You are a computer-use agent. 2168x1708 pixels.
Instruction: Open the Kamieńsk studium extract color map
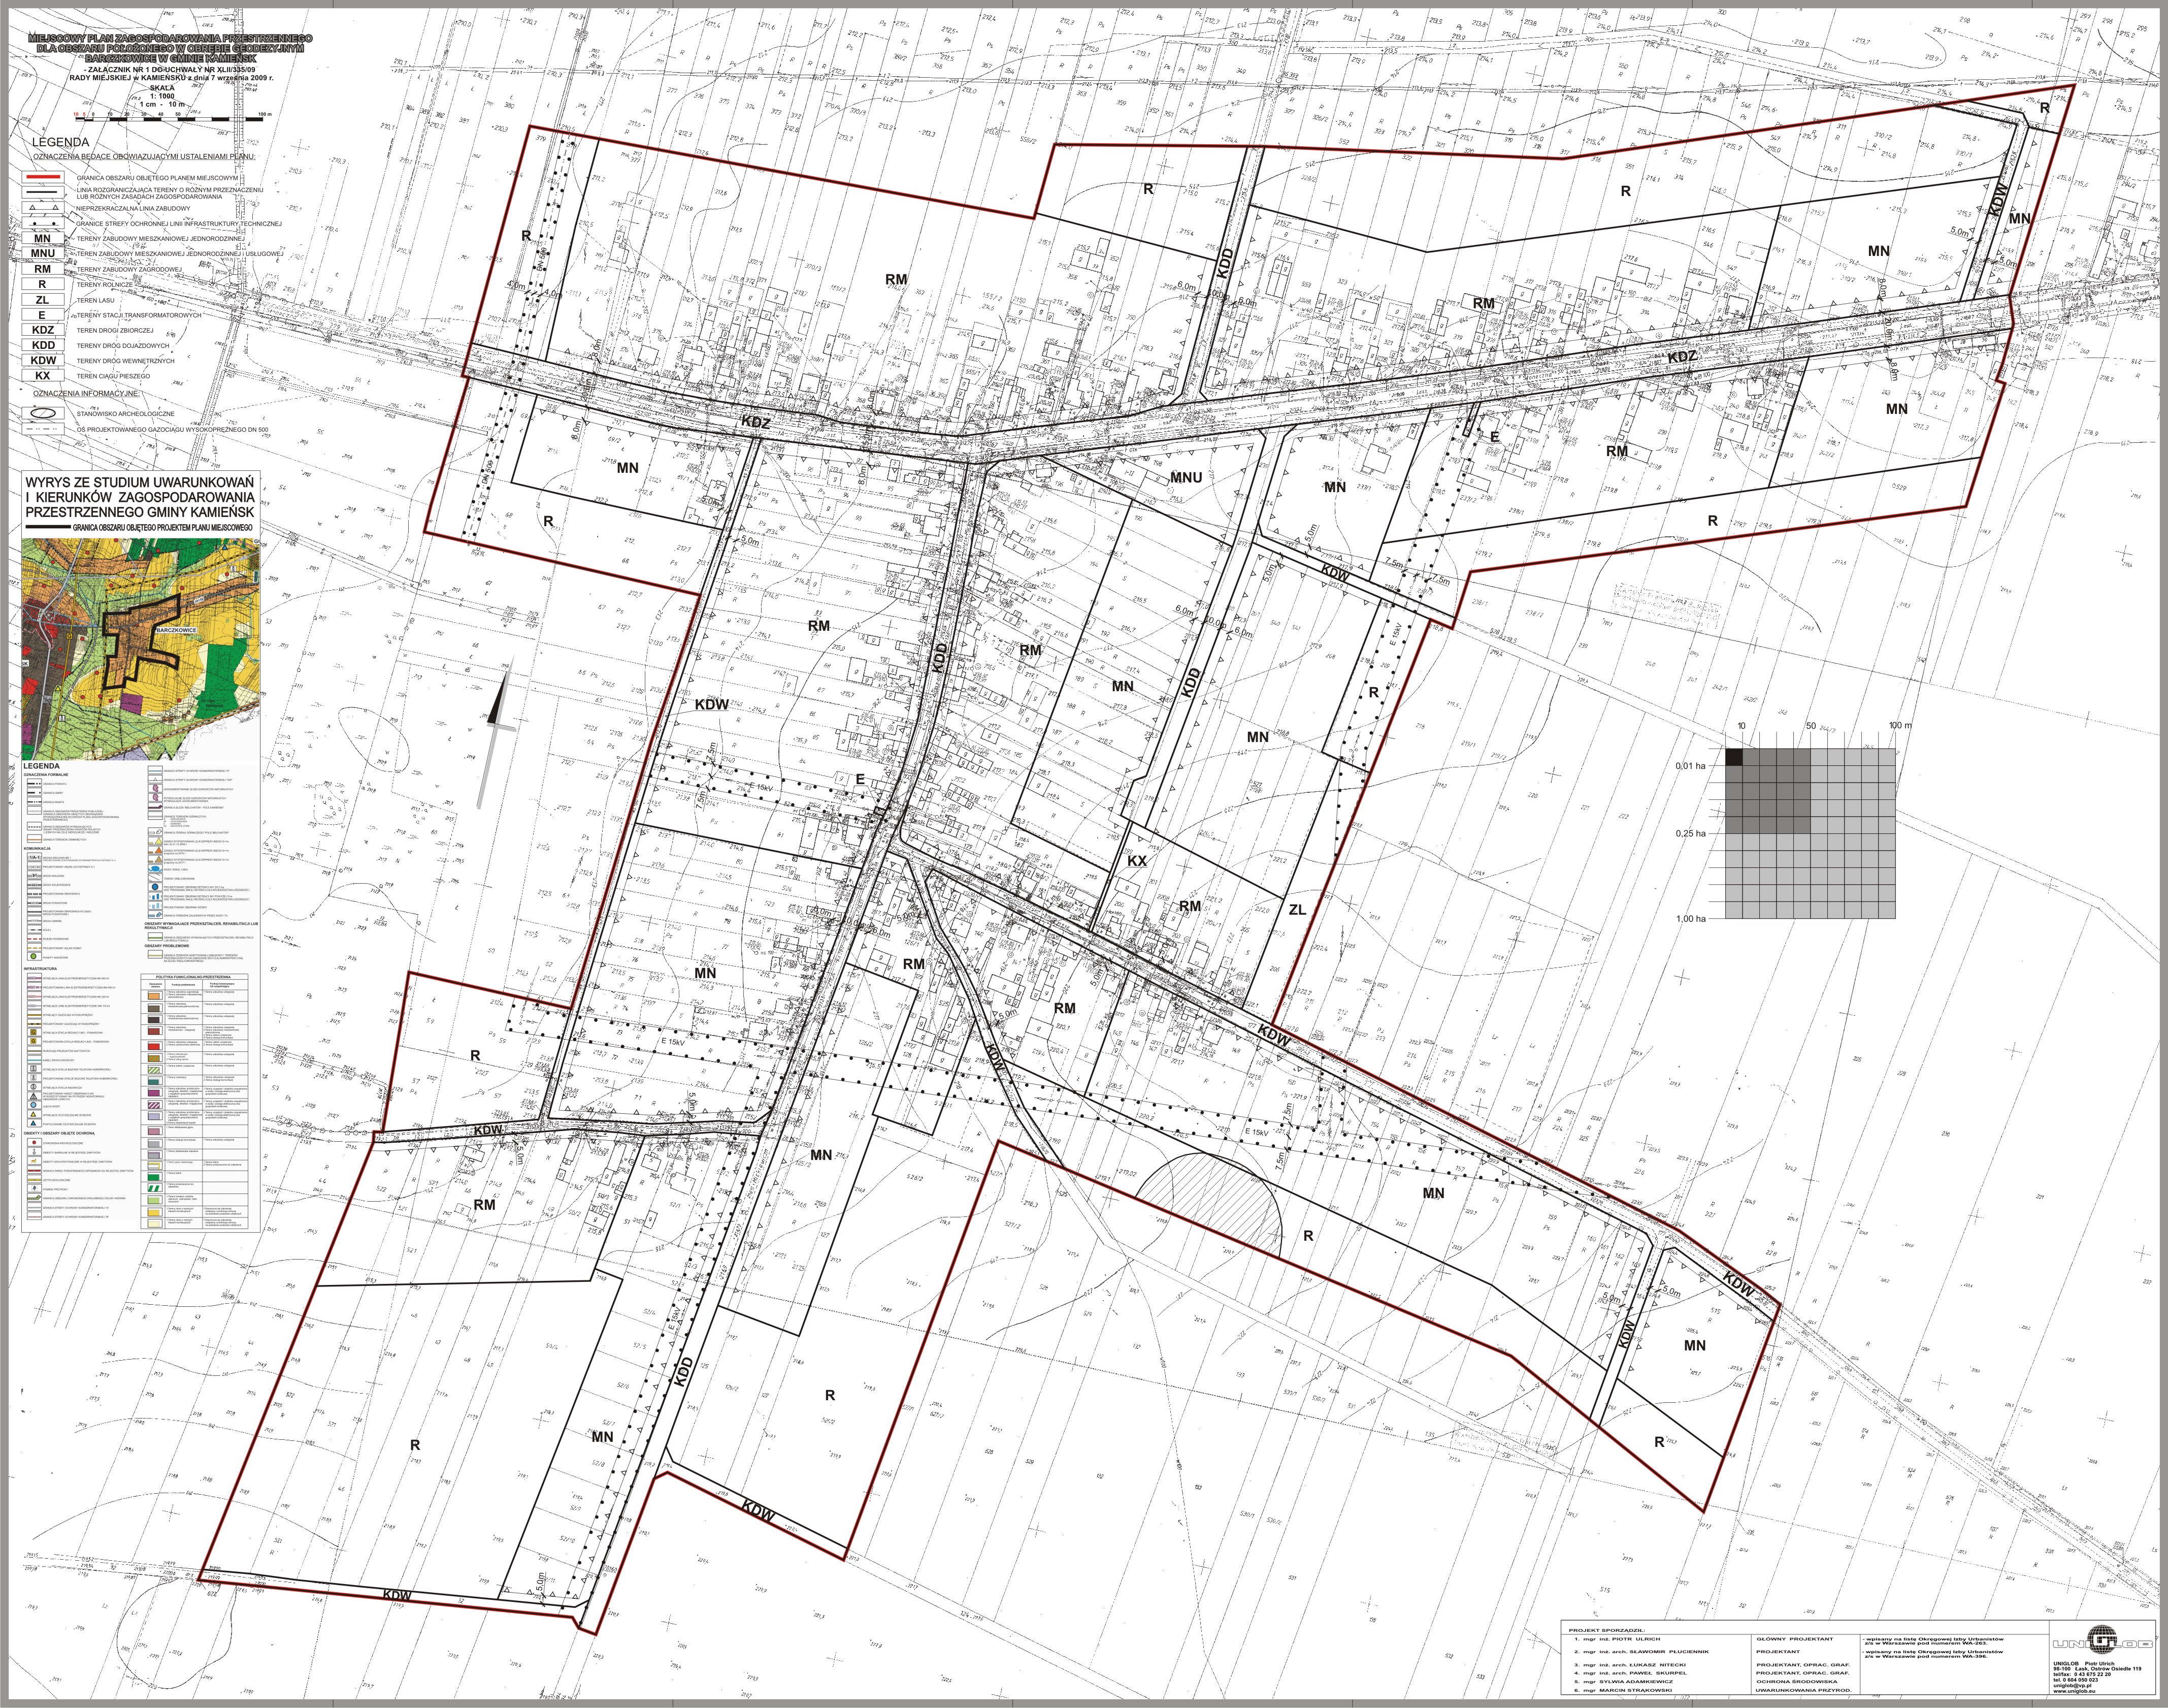(x=141, y=650)
